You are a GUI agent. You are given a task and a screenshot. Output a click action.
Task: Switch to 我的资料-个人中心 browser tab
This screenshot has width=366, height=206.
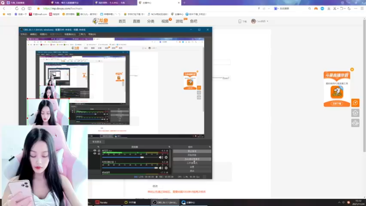click(x=115, y=3)
